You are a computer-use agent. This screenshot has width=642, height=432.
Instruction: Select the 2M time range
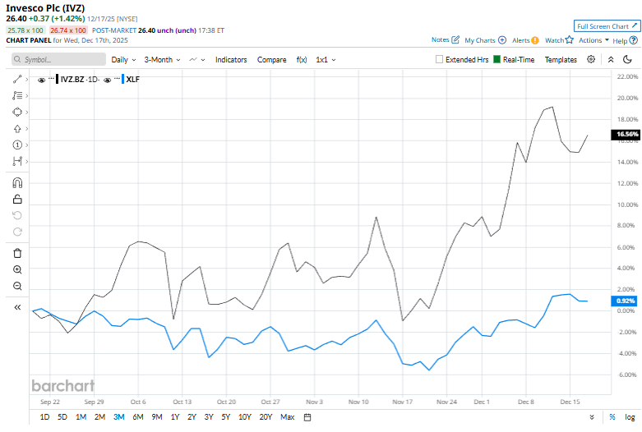pos(99,417)
